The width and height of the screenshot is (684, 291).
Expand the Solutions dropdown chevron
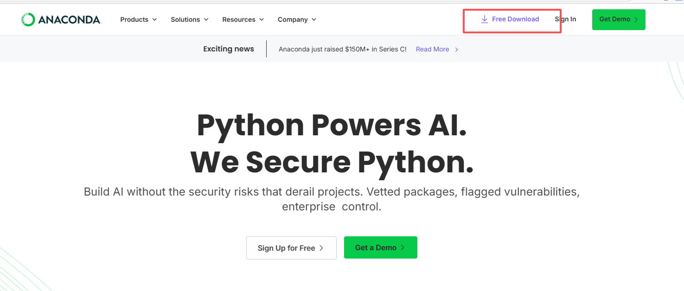click(x=206, y=19)
